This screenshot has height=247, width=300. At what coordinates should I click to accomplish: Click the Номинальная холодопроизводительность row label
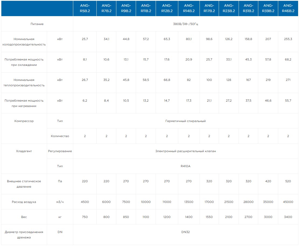[x=24, y=42]
